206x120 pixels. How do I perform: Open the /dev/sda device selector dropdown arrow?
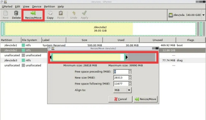click(x=204, y=15)
